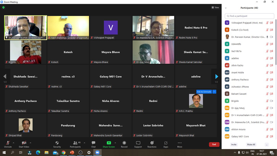Open Task View on taskbar
Viewport: 277px width, 156px height.
(21, 153)
